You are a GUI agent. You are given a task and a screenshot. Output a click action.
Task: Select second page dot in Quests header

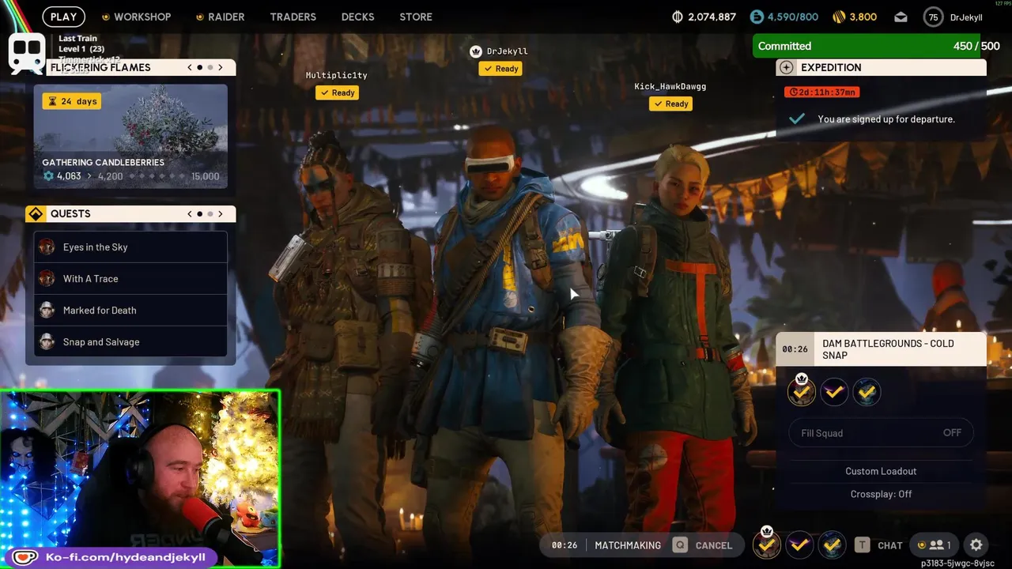tap(210, 213)
